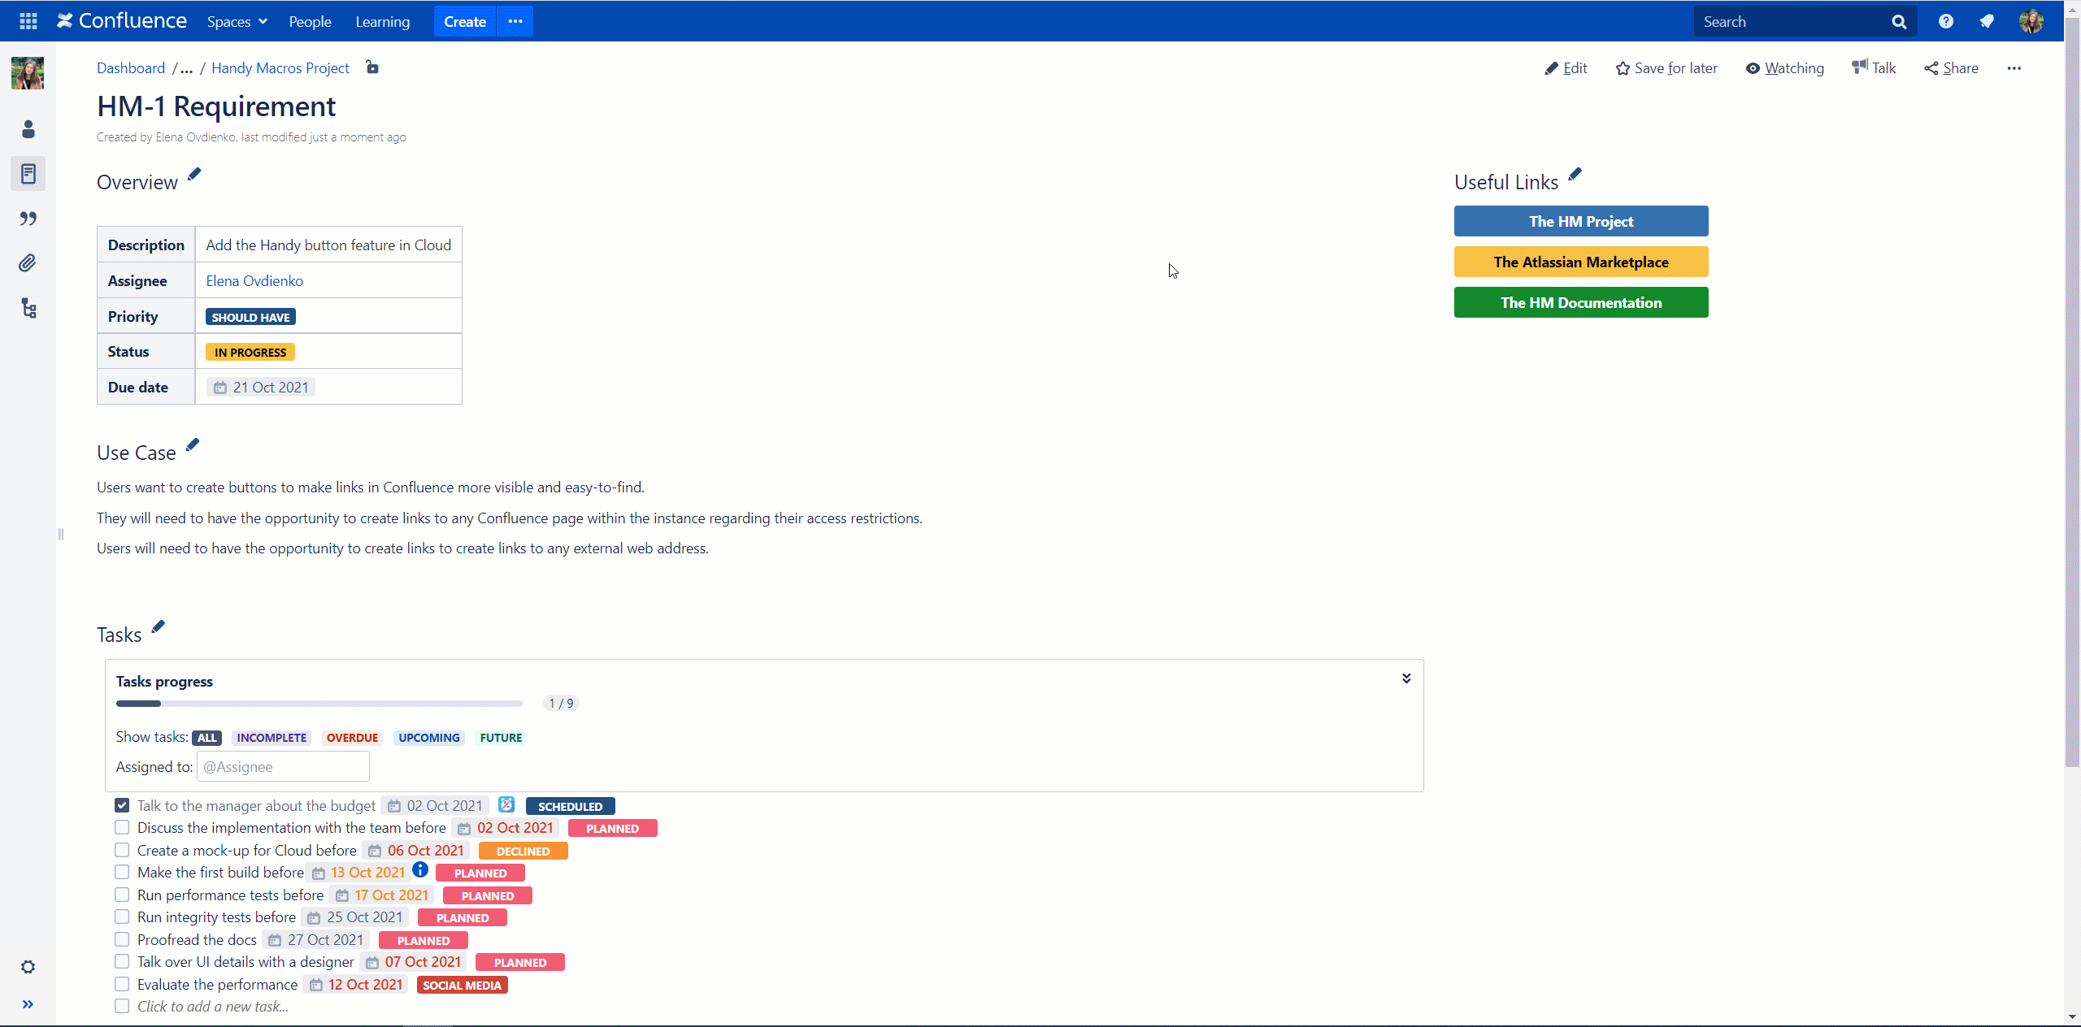Check the Proofread the docs task

point(122,939)
